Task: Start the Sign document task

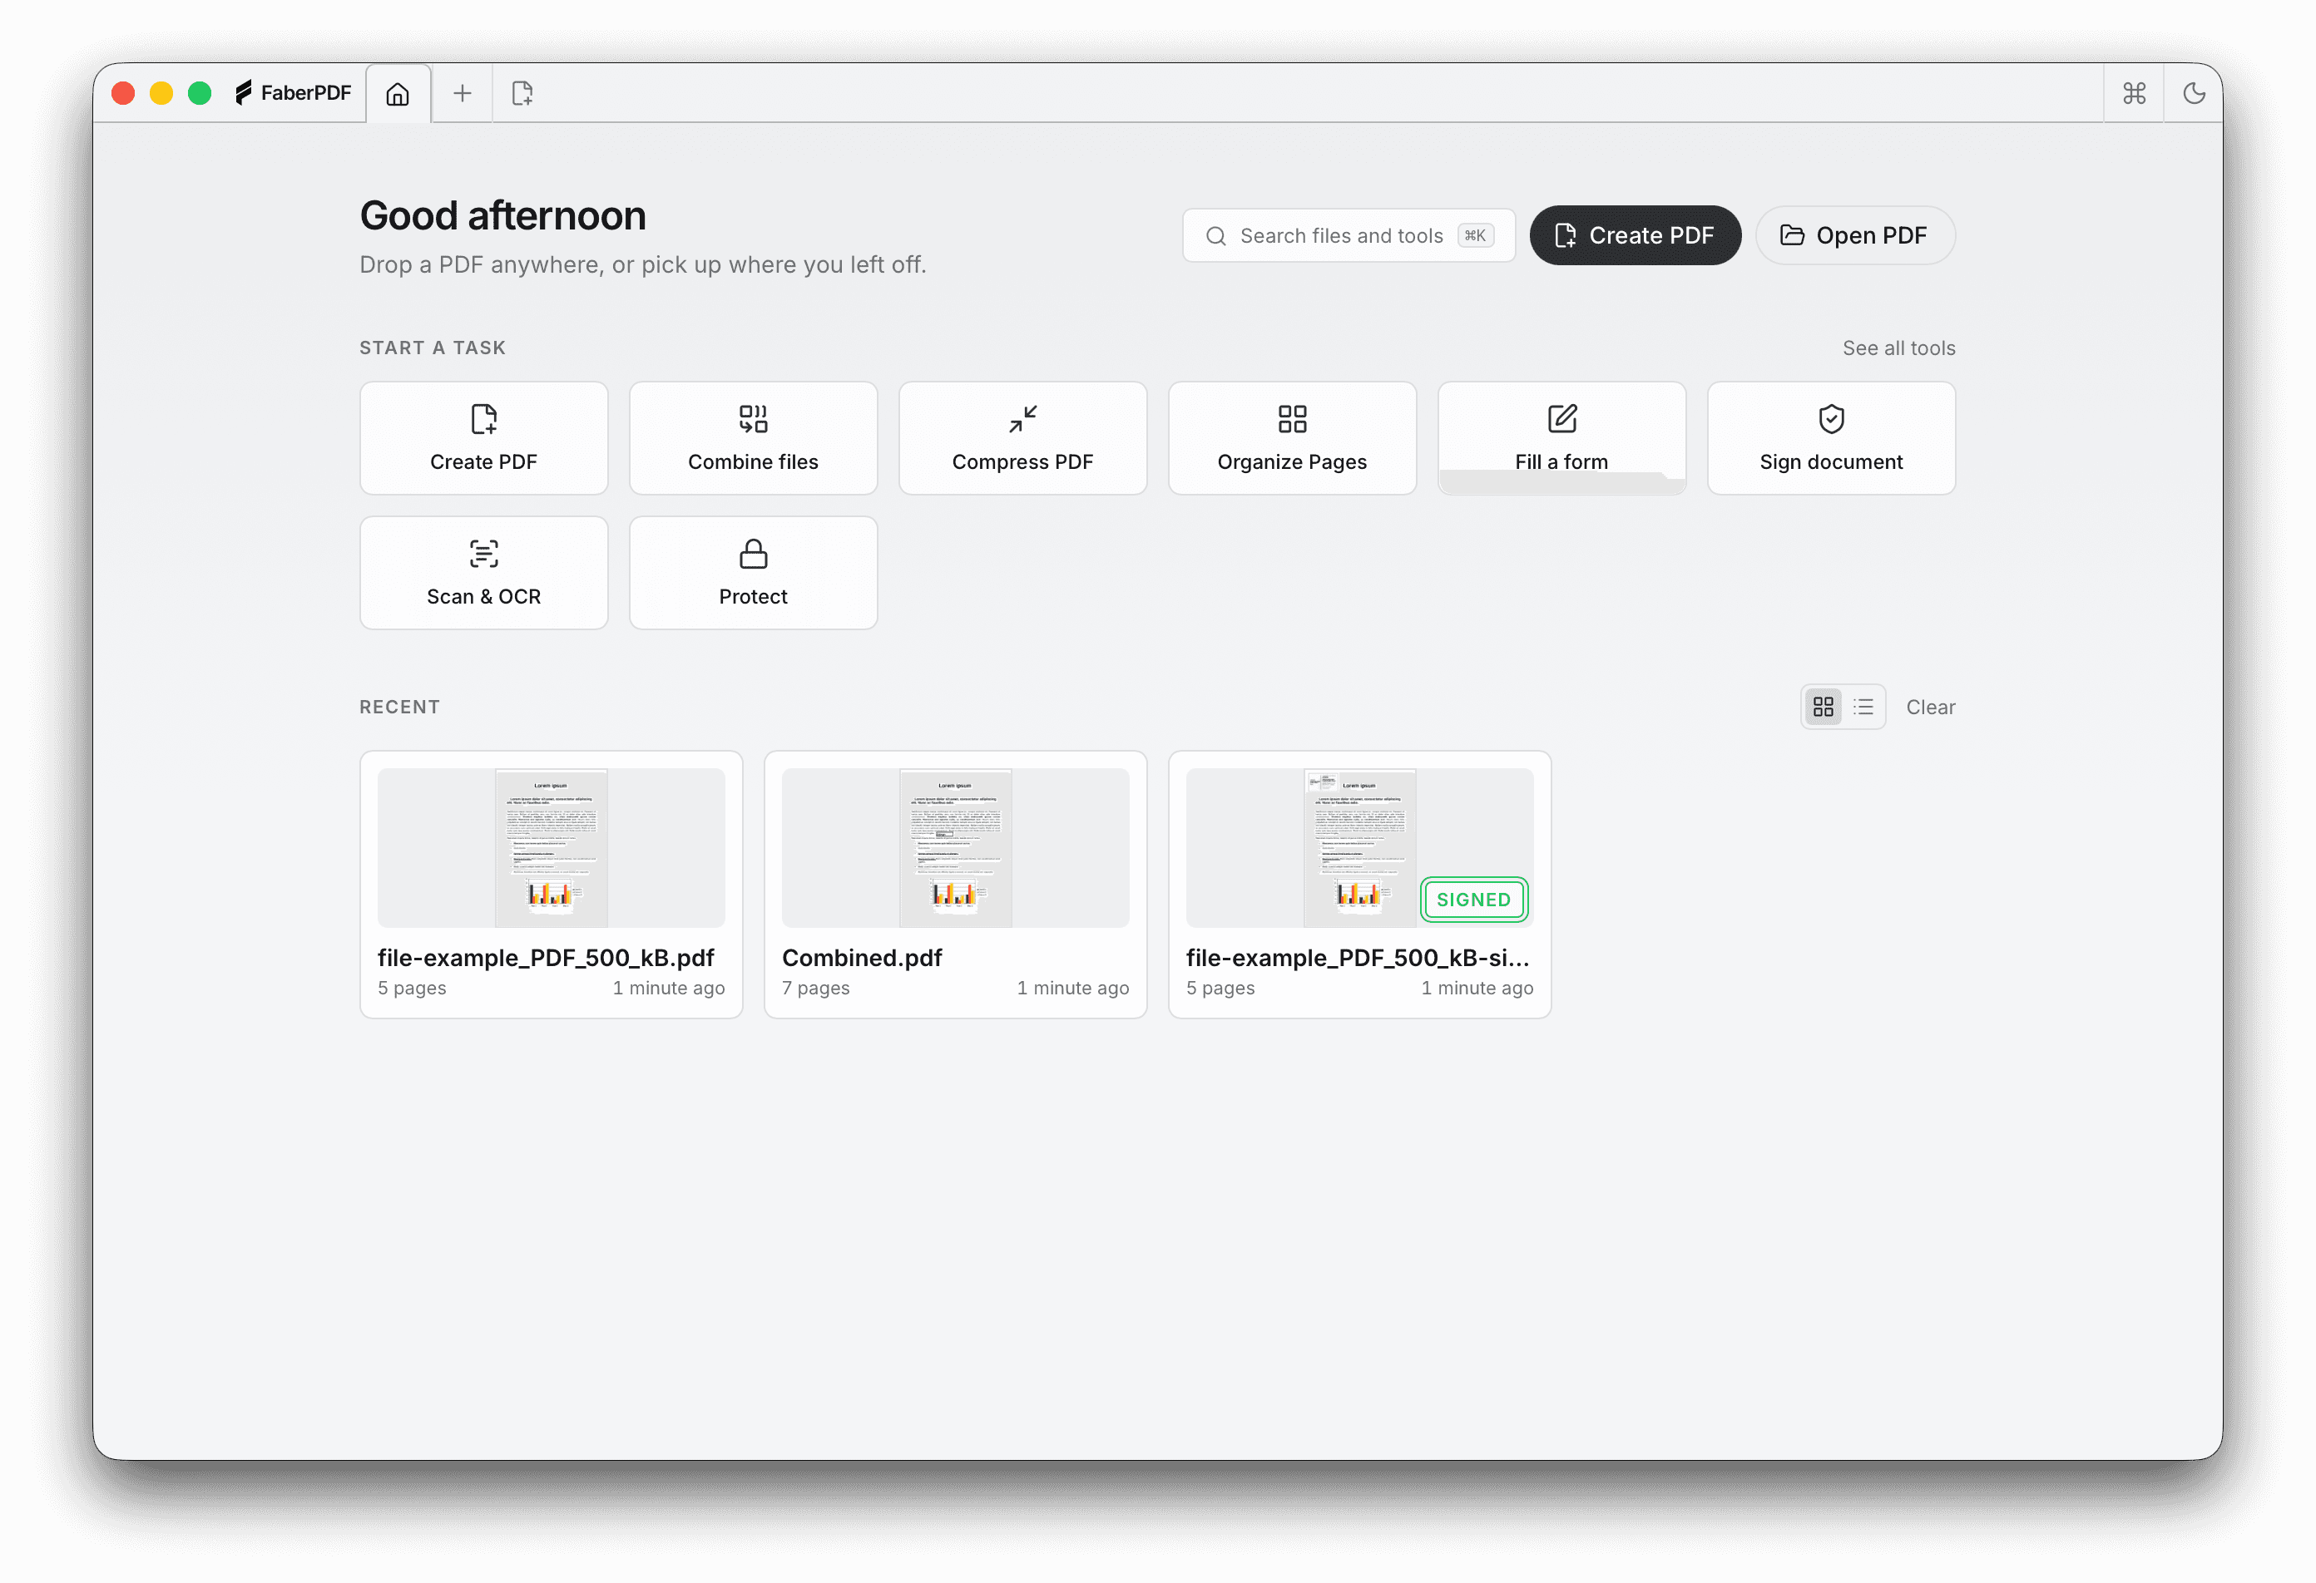Action: click(x=1831, y=438)
